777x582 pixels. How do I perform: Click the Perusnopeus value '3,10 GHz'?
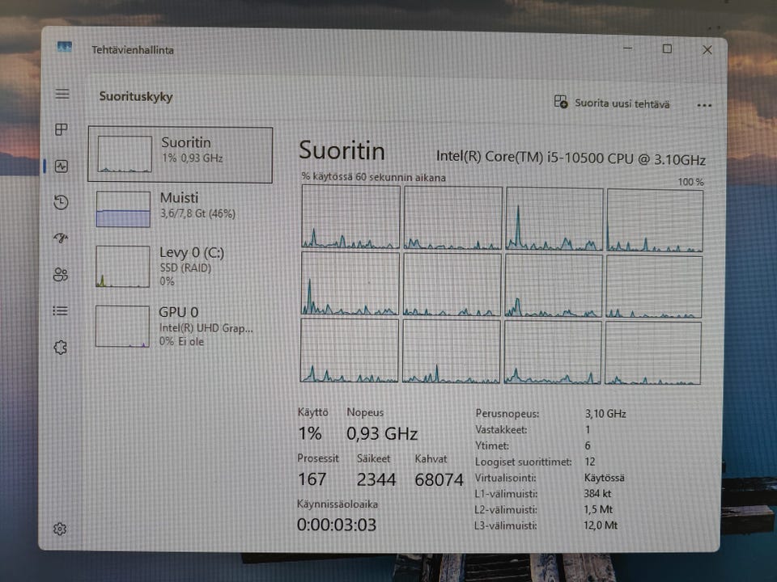605,413
